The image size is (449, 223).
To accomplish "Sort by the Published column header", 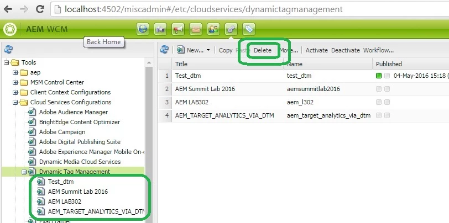I will [411, 64].
